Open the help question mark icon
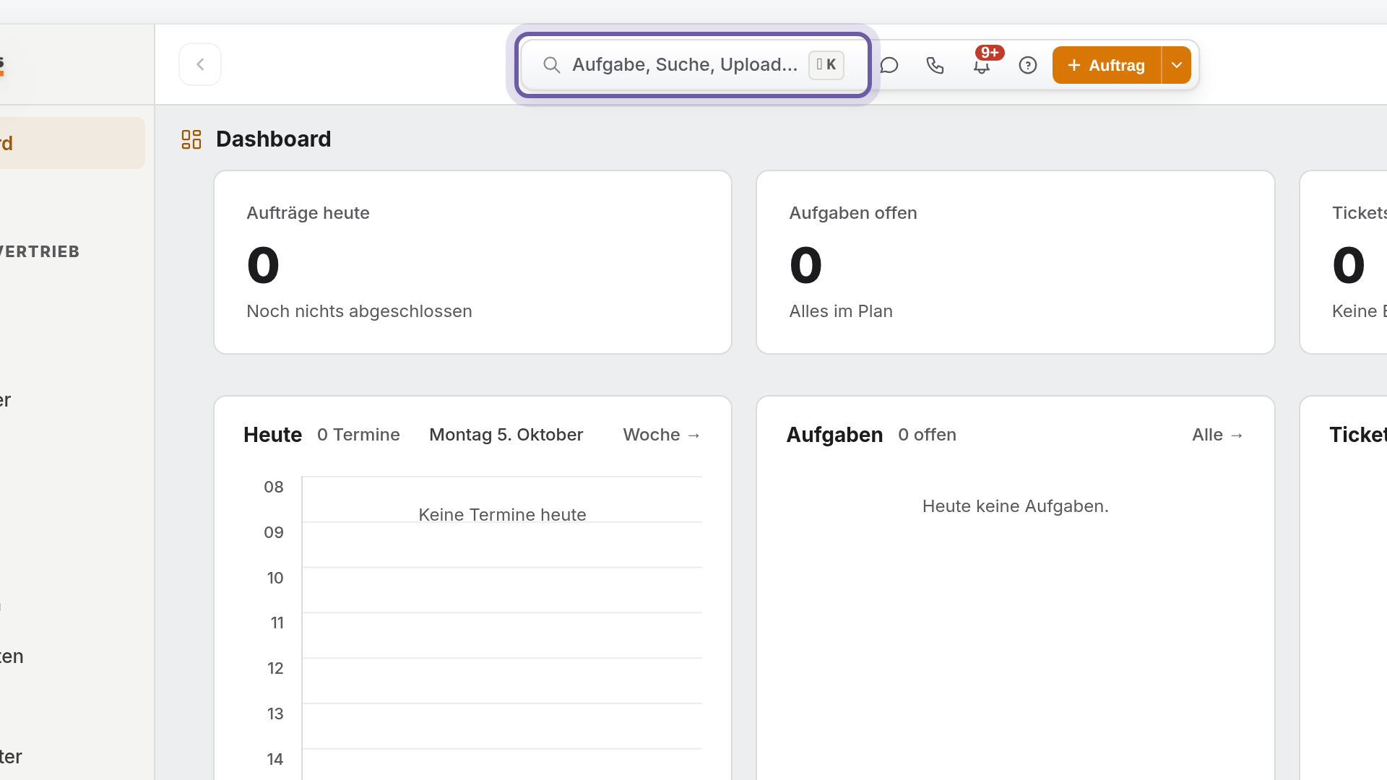Screen dimensions: 1387x780 click(x=1028, y=65)
